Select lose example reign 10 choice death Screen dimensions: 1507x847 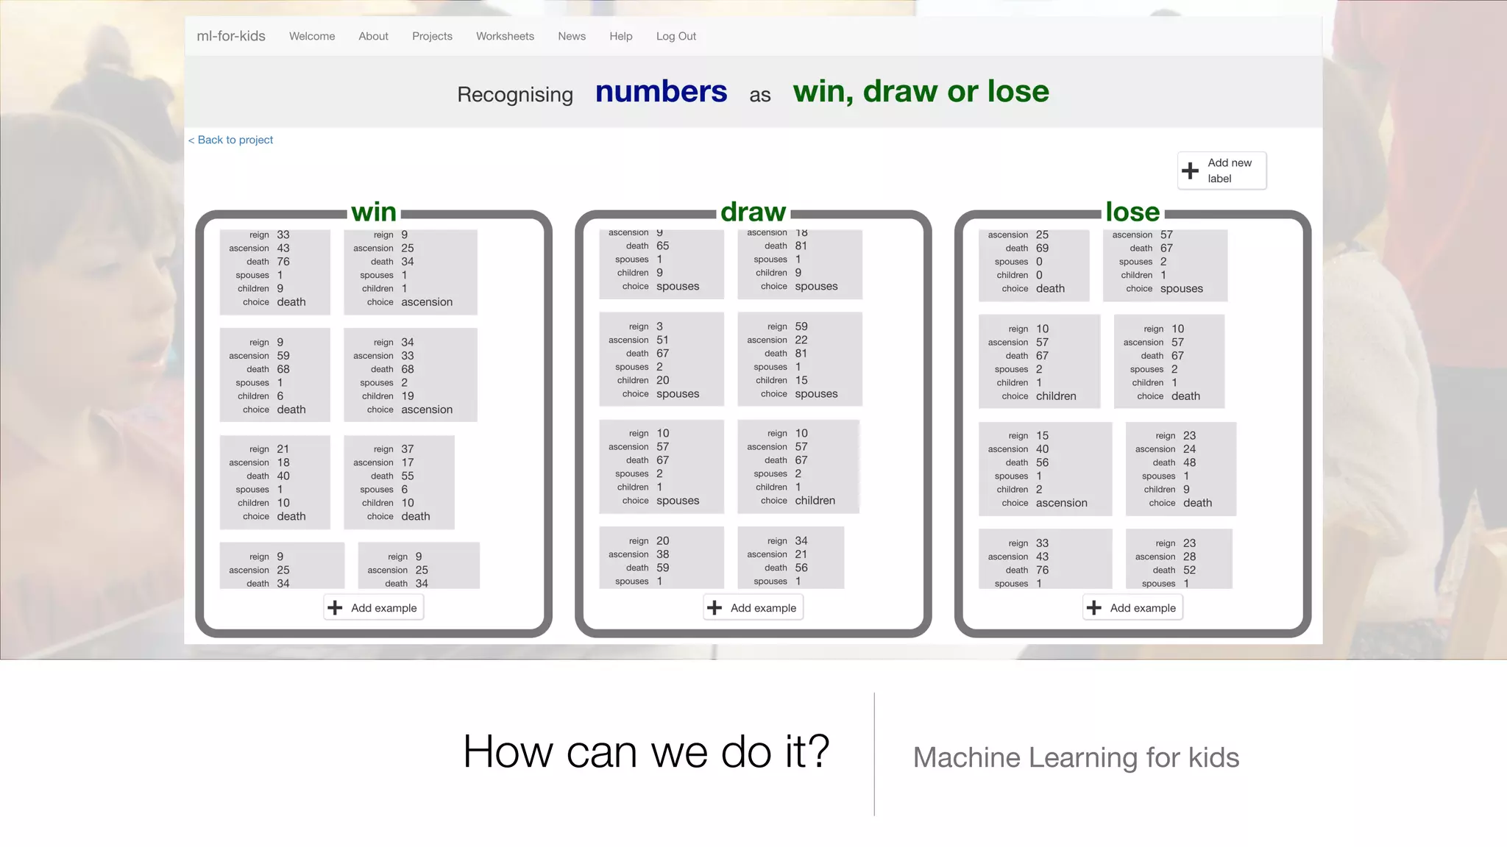[x=1169, y=362]
